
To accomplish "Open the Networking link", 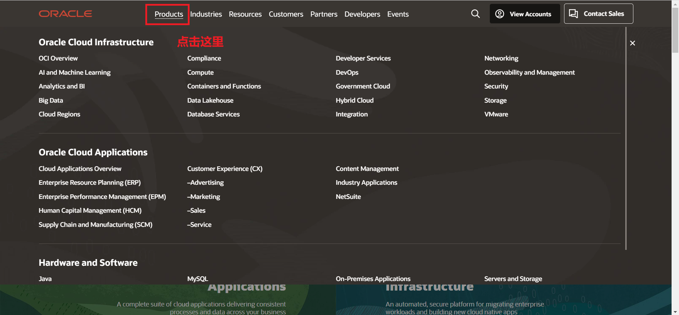I will pos(501,58).
